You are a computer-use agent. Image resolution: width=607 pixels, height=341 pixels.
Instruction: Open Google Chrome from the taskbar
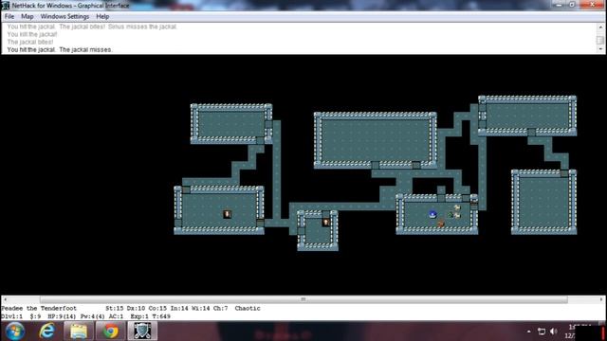pos(110,332)
